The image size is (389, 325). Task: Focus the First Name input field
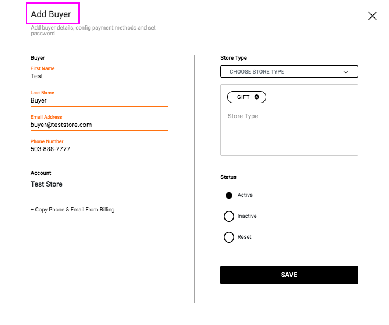[99, 76]
